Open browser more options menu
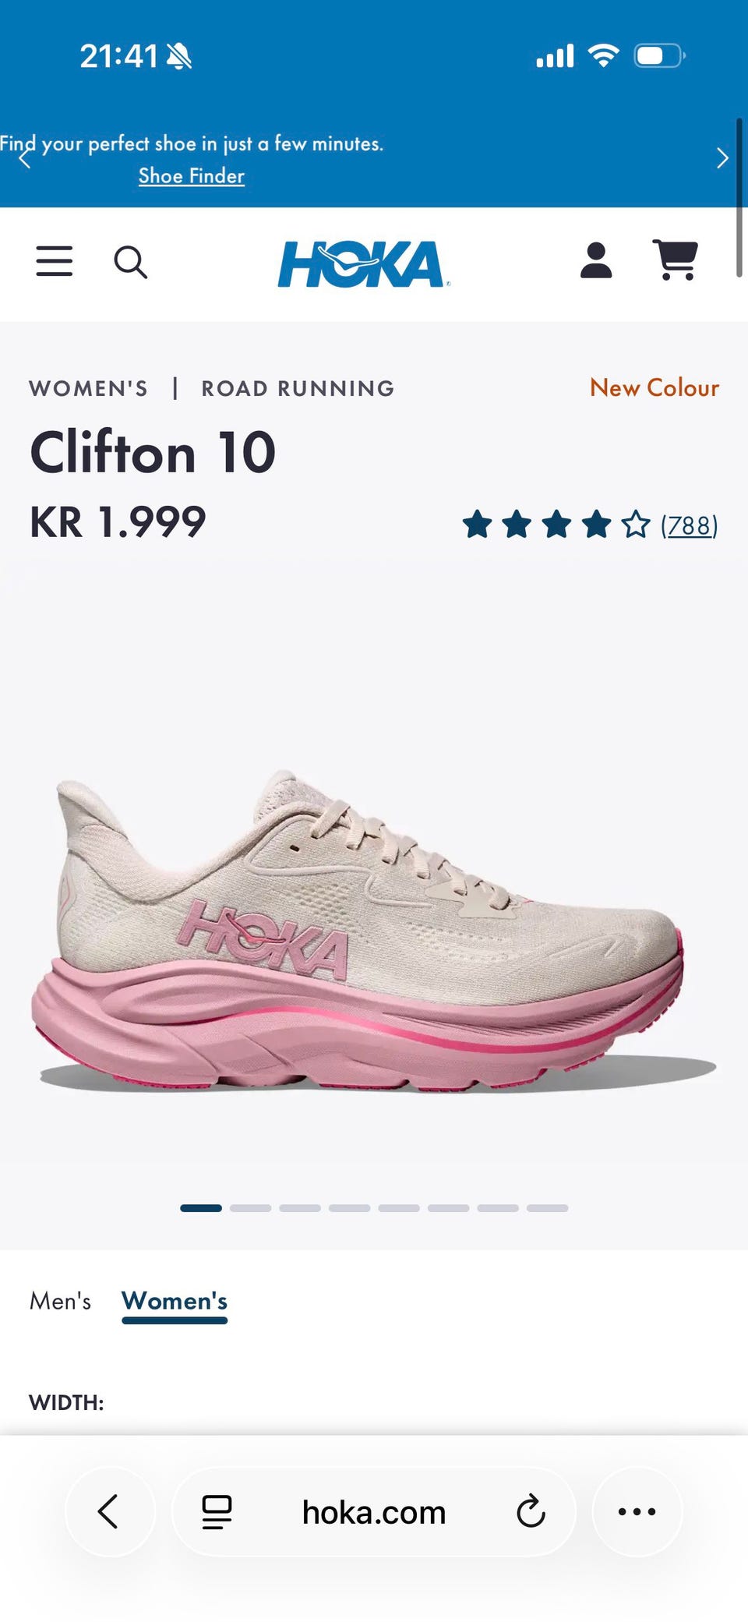The image size is (748, 1622). click(637, 1511)
